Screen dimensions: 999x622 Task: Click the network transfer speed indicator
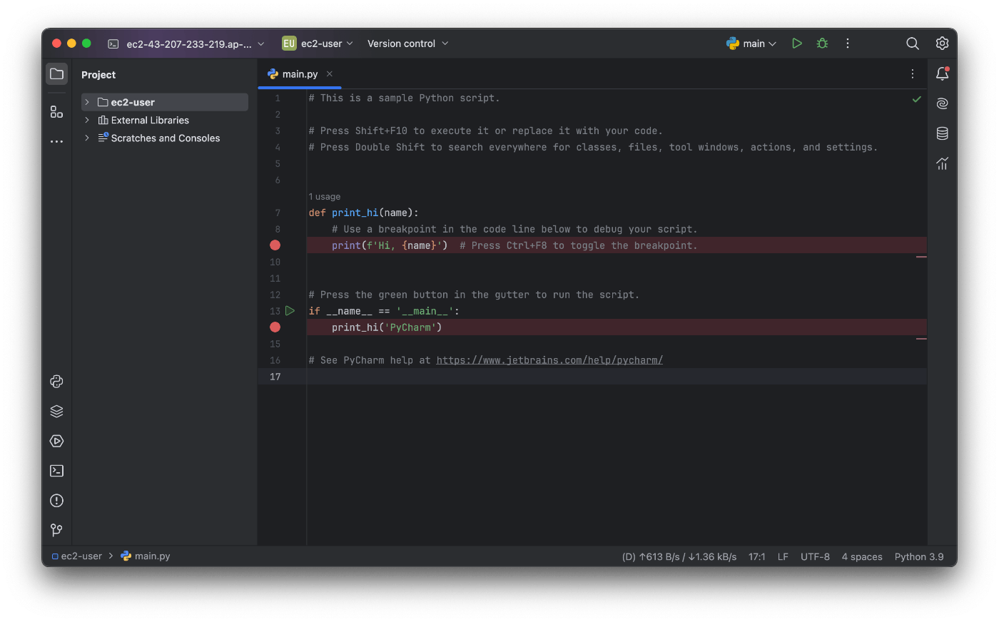[679, 557]
